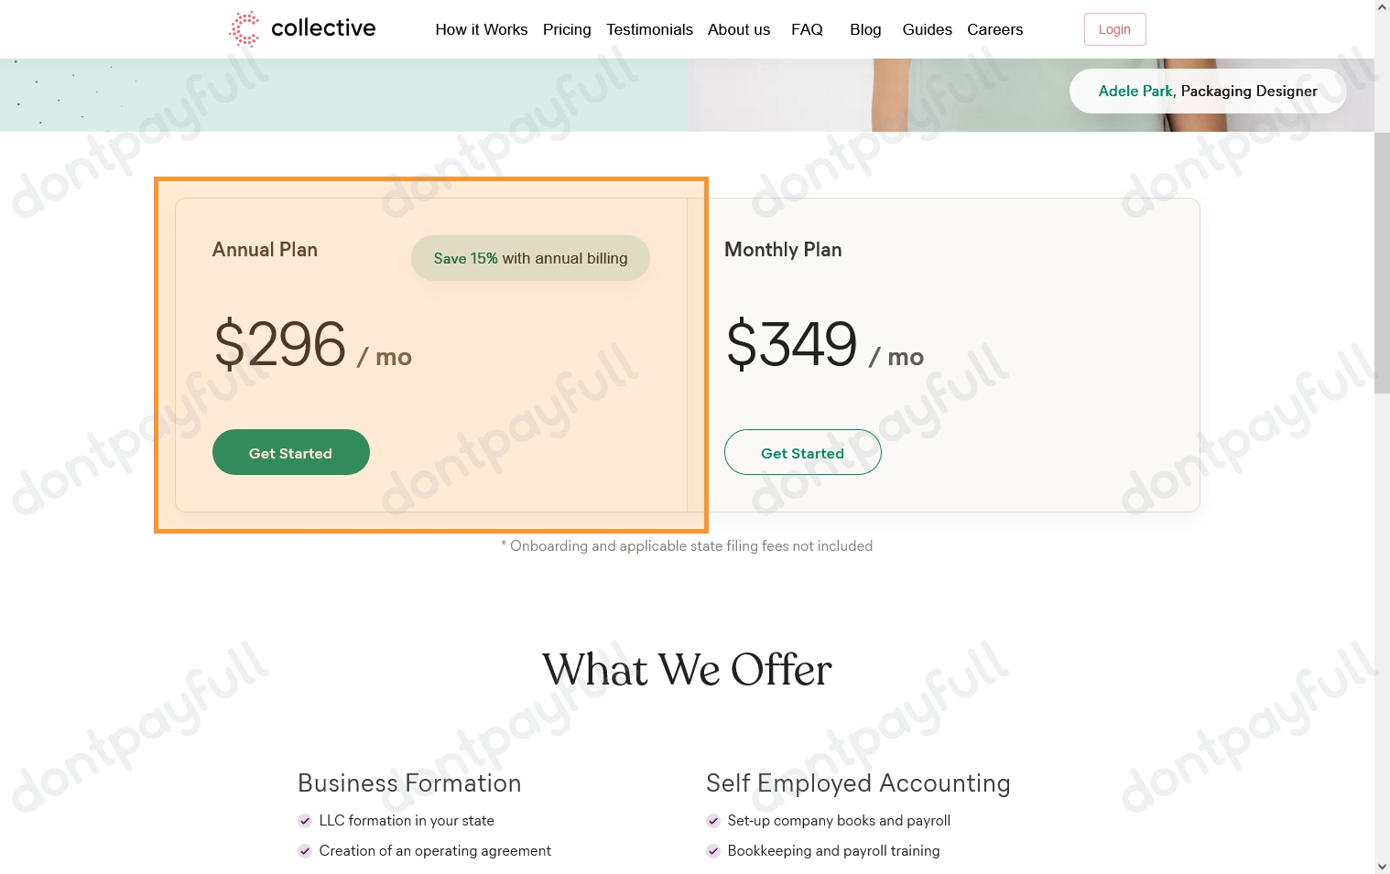View the 'Careers' page
The image size is (1390, 874).
point(994,29)
